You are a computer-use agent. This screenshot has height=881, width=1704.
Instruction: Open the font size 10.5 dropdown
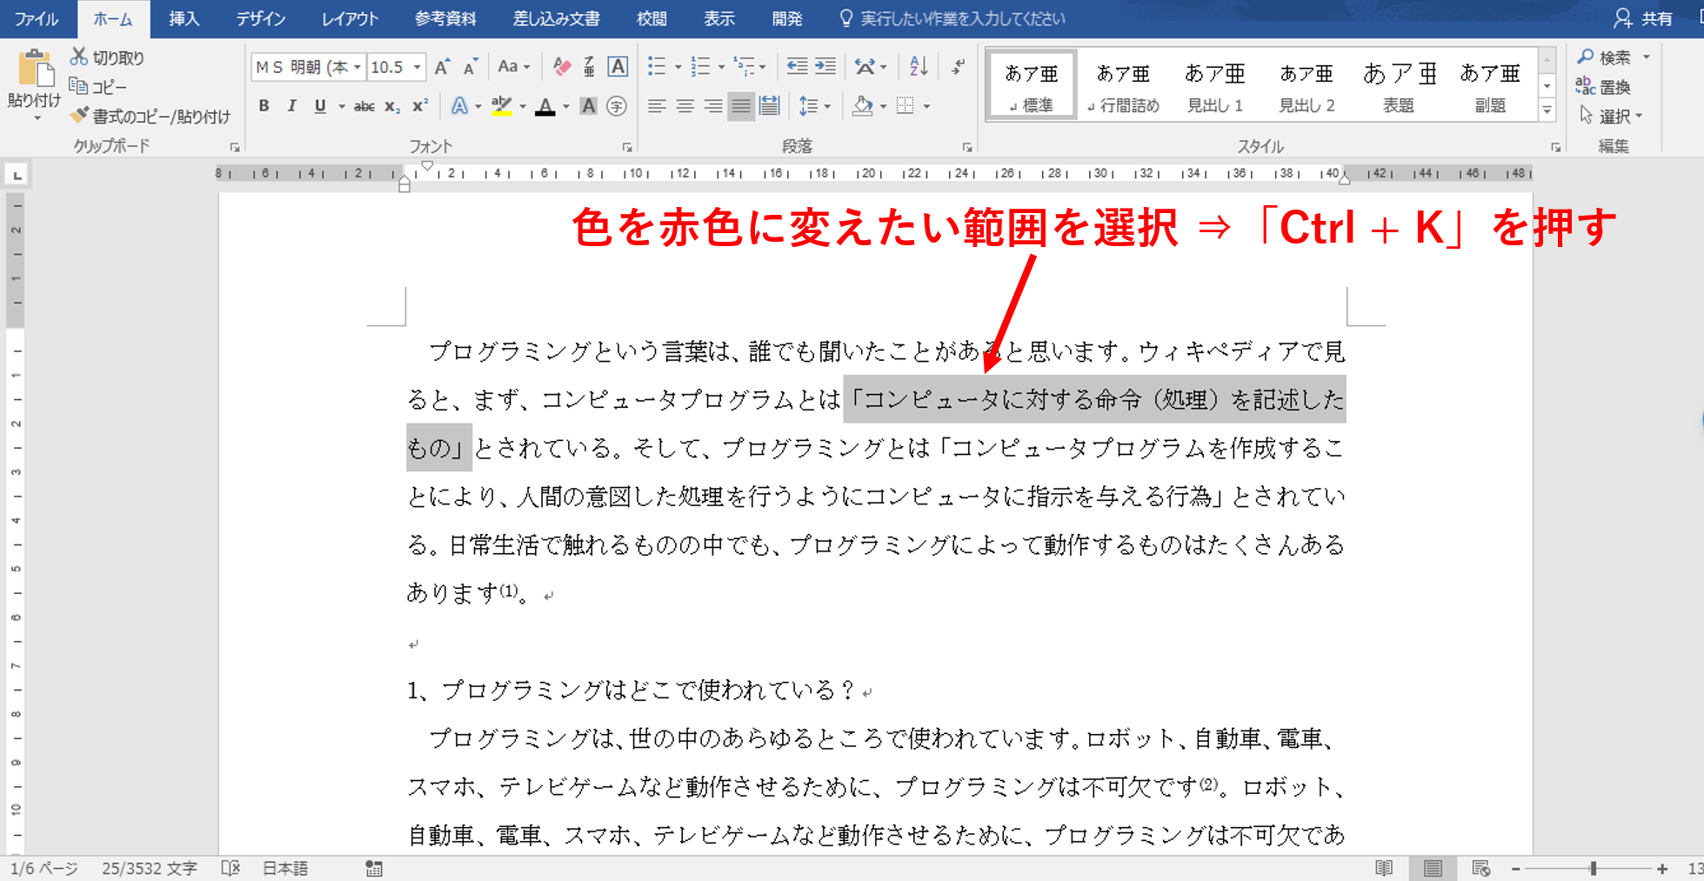[418, 67]
